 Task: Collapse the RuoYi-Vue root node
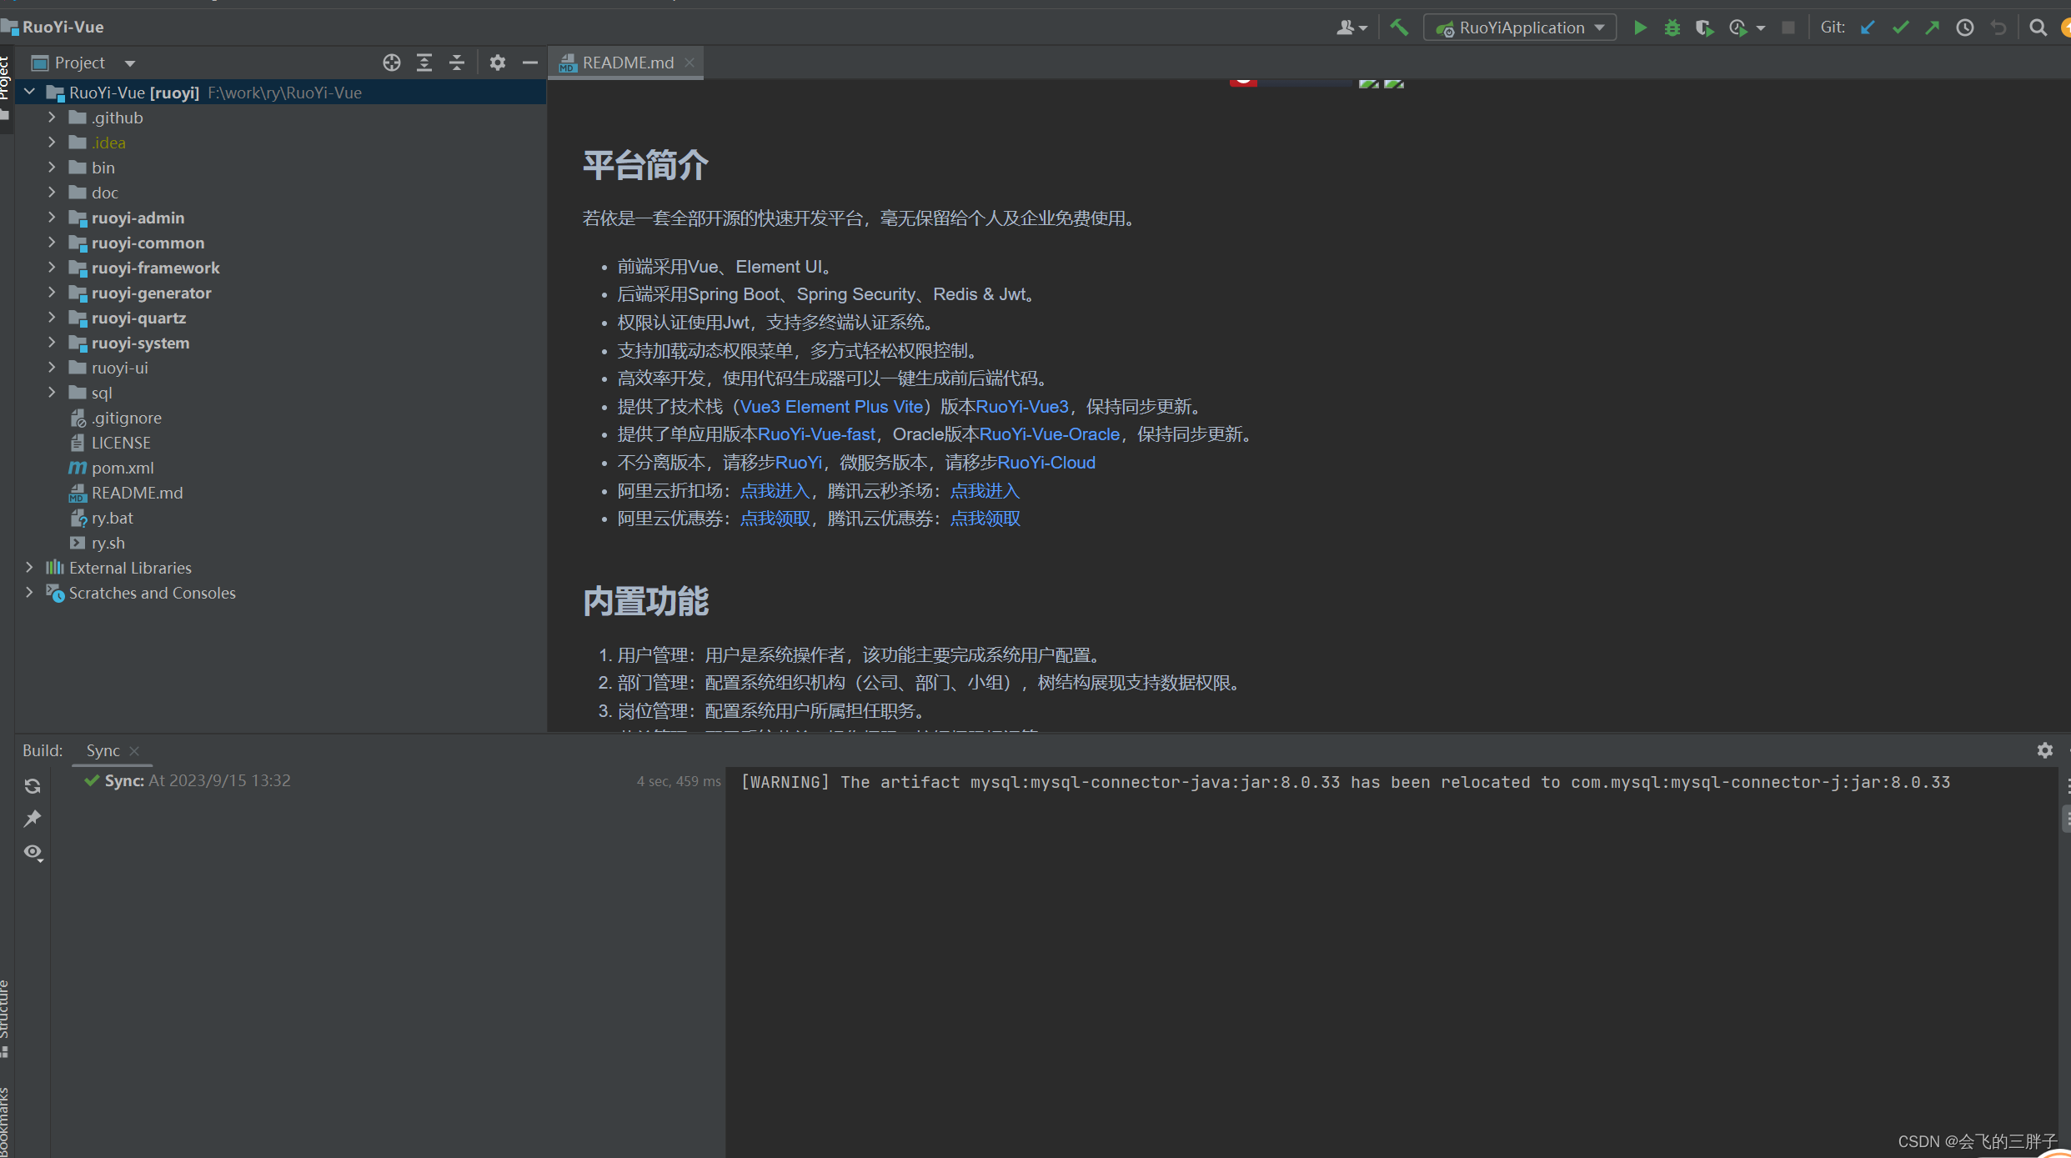[x=30, y=93]
